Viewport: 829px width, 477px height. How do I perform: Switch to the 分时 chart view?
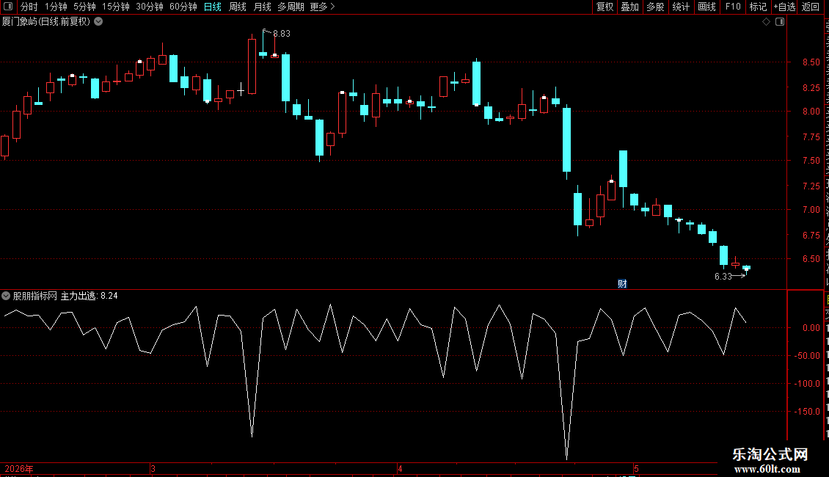tap(29, 7)
